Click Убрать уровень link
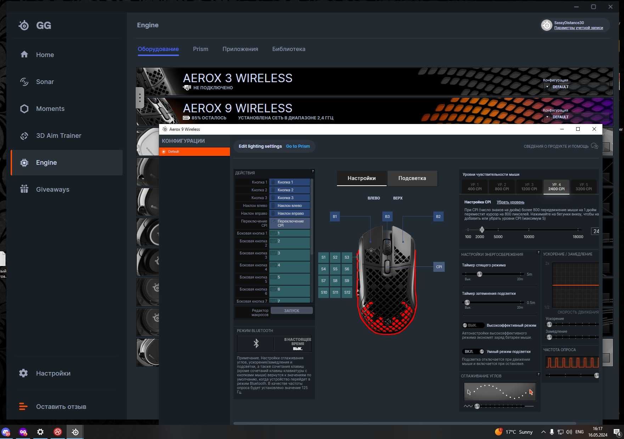The height and width of the screenshot is (439, 624). point(510,202)
